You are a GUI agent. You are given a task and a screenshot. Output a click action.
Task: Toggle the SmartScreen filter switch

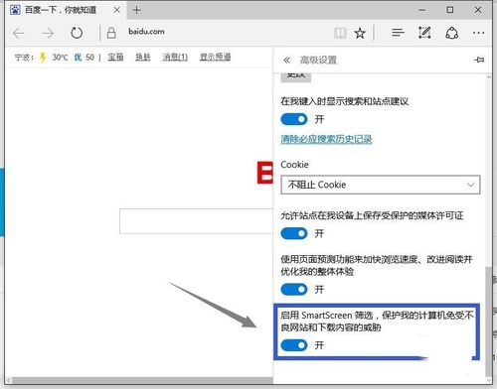click(x=294, y=345)
